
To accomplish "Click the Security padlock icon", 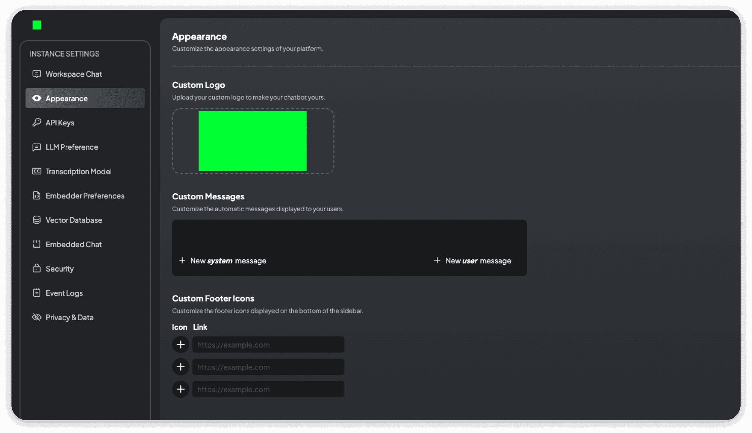I will (36, 269).
